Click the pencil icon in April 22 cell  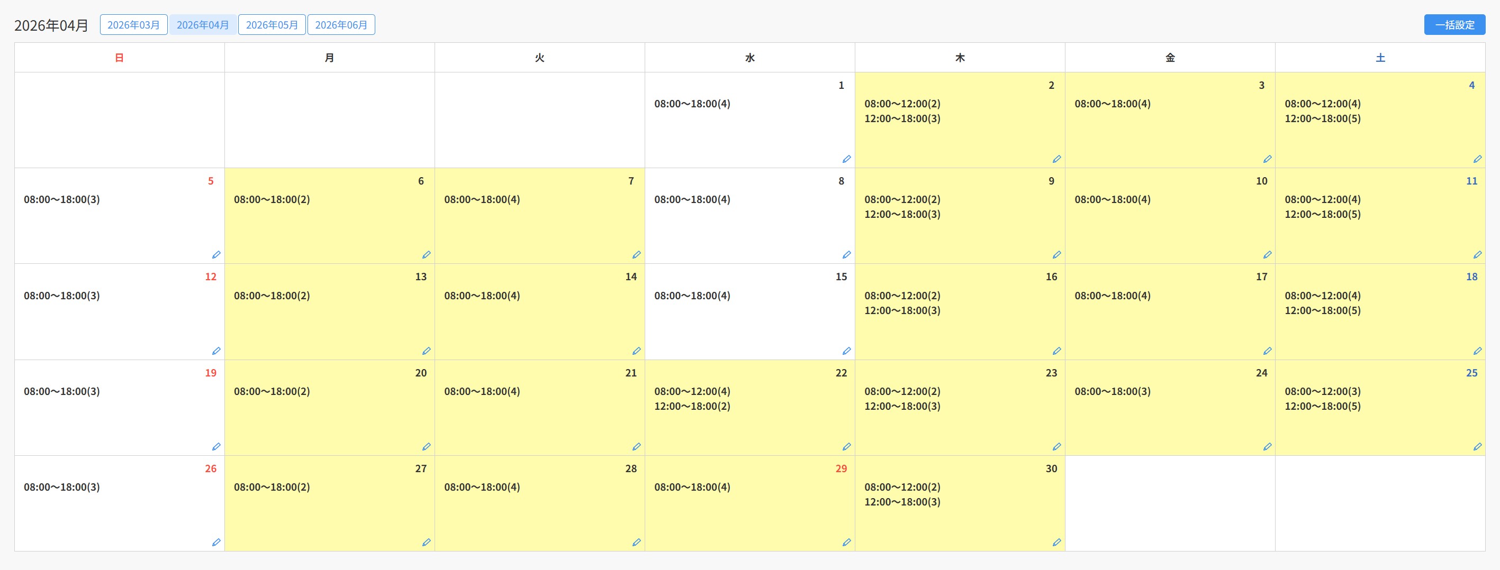[847, 447]
